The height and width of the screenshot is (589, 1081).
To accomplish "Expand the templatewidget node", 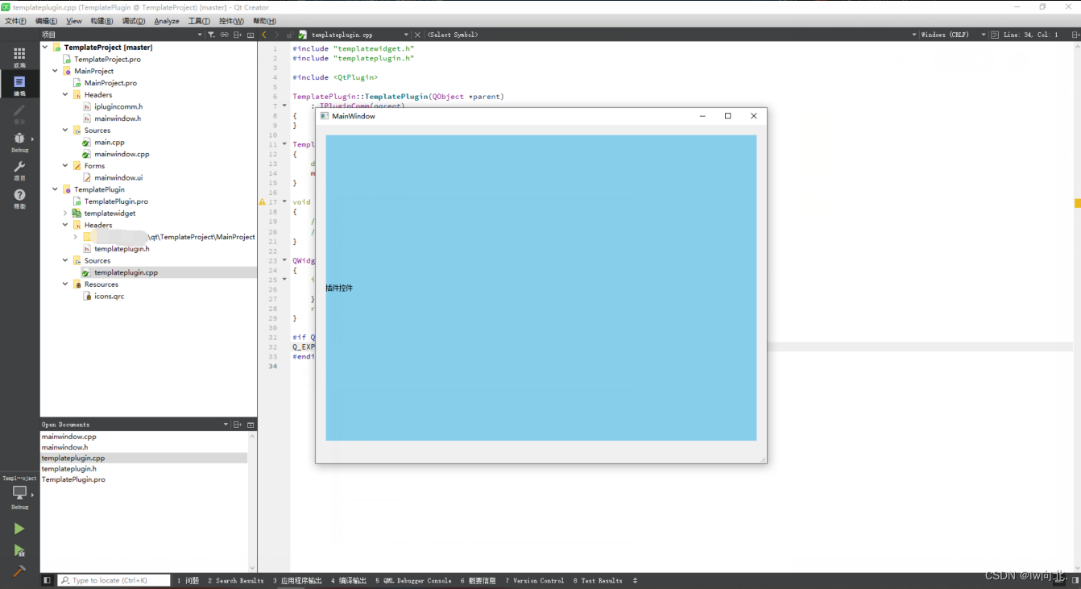I will pos(65,213).
